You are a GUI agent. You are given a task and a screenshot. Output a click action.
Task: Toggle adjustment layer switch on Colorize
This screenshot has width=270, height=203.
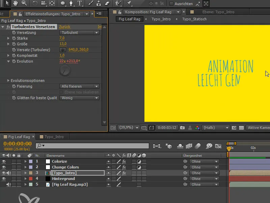[x=139, y=161]
